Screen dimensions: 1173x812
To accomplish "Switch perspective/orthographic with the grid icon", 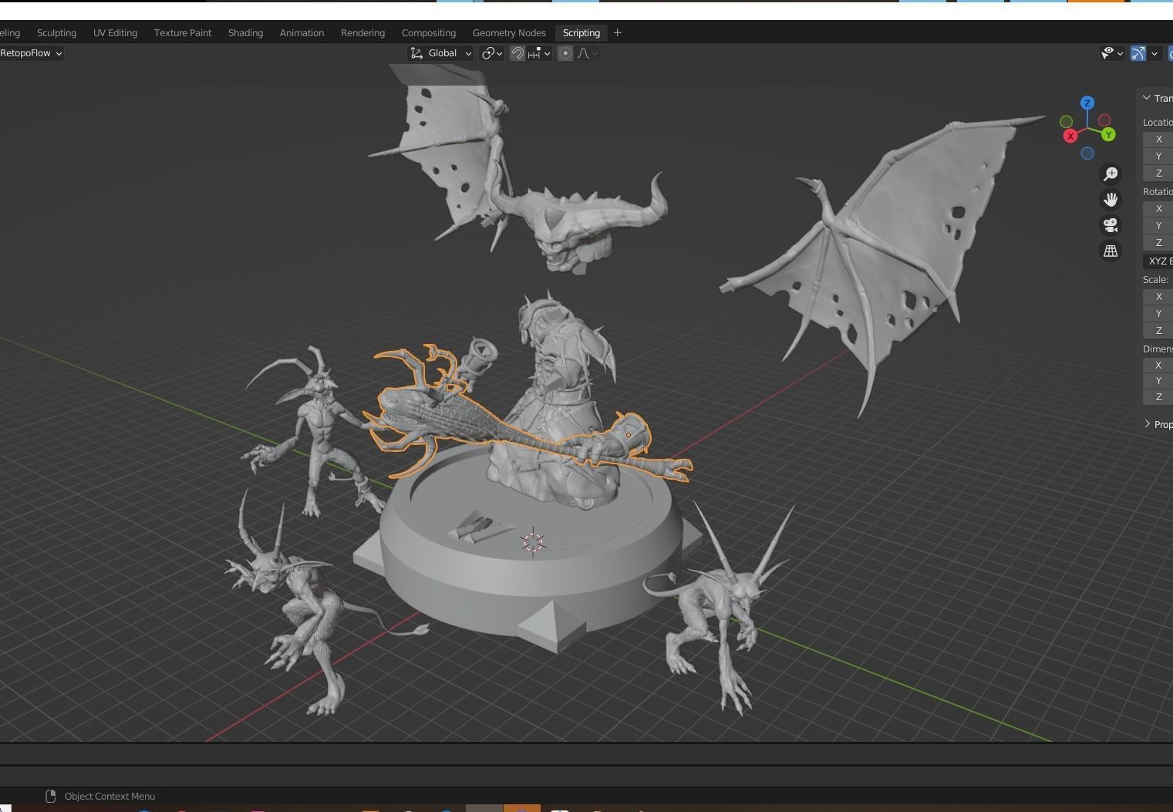I will (1111, 251).
